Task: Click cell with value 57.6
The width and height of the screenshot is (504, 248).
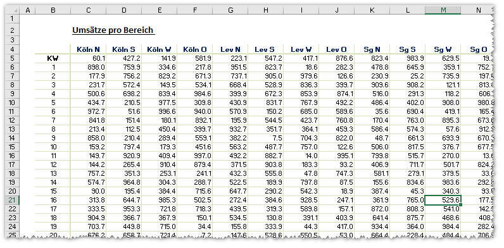Action: [443, 130]
